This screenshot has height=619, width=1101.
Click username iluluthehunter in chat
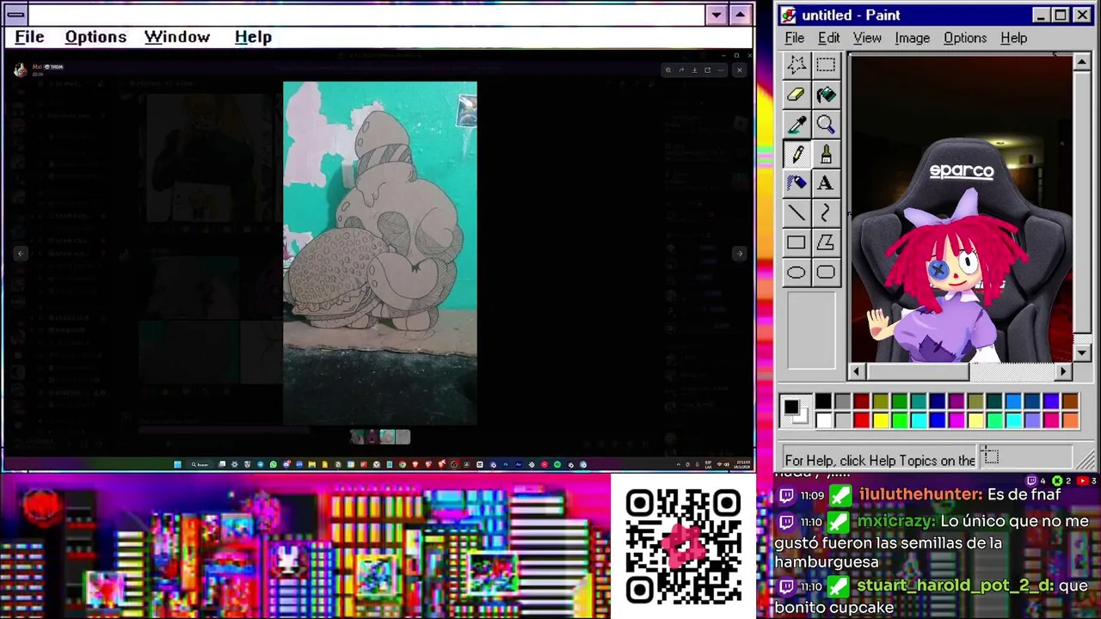point(920,495)
